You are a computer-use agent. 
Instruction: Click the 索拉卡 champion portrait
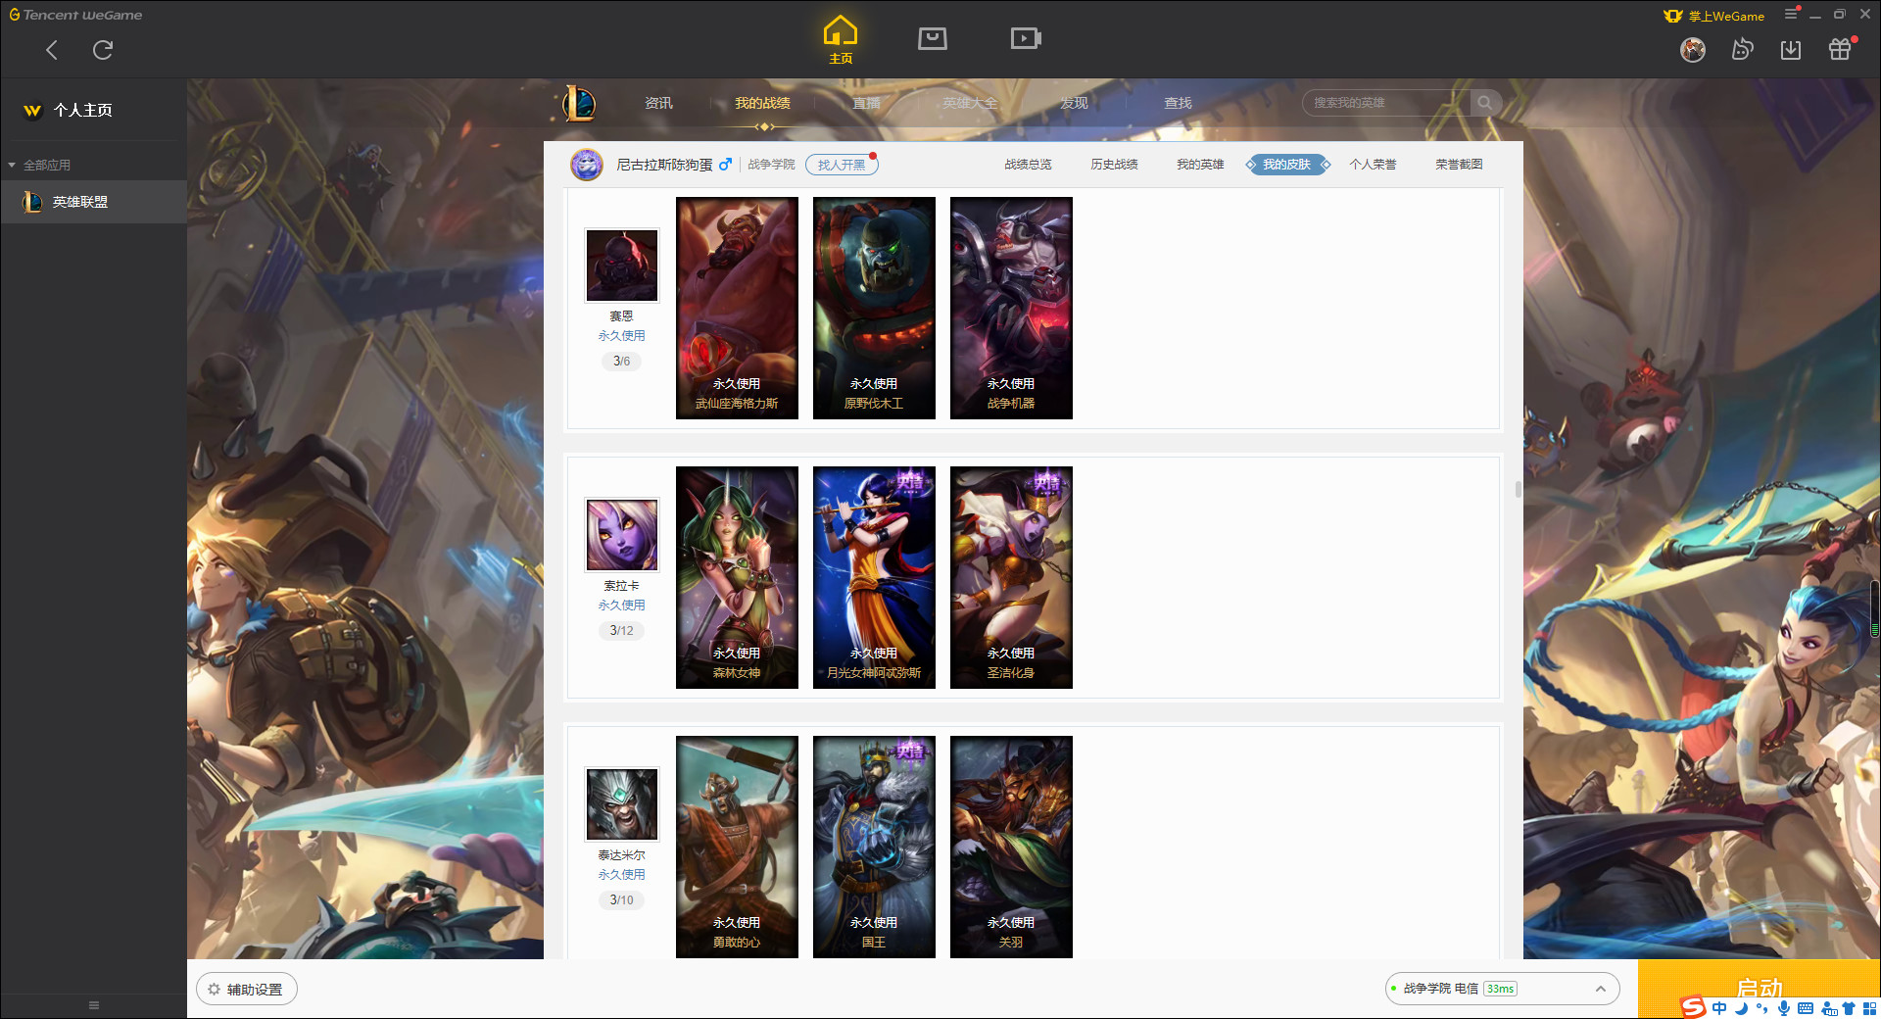click(x=622, y=535)
